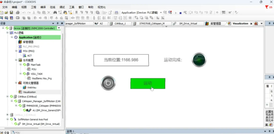Click the Logout icon with red X
Screen dimensions: 274x134
coord(170,13)
